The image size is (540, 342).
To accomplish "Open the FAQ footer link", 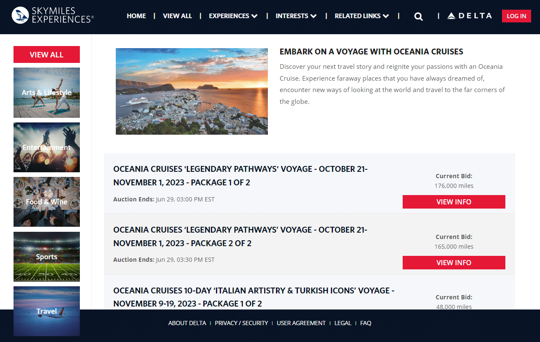I will [x=365, y=323].
